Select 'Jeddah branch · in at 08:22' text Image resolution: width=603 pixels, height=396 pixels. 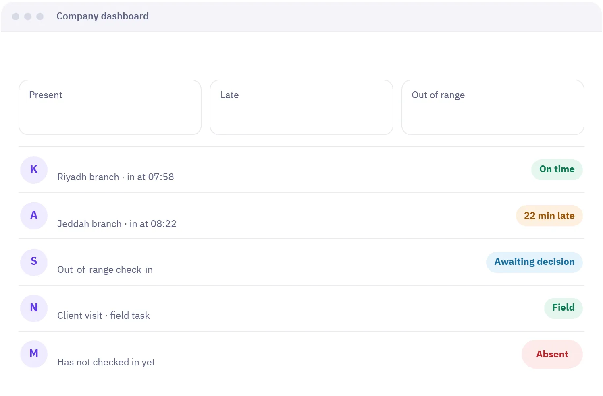[x=117, y=224]
